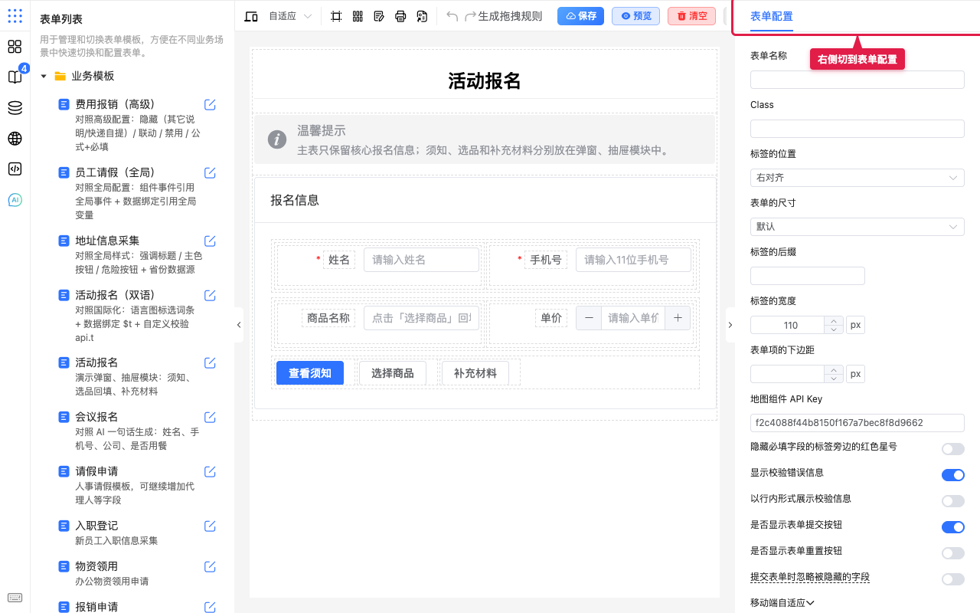
Task: Open the 入职登记 template in list
Action: tap(96, 526)
